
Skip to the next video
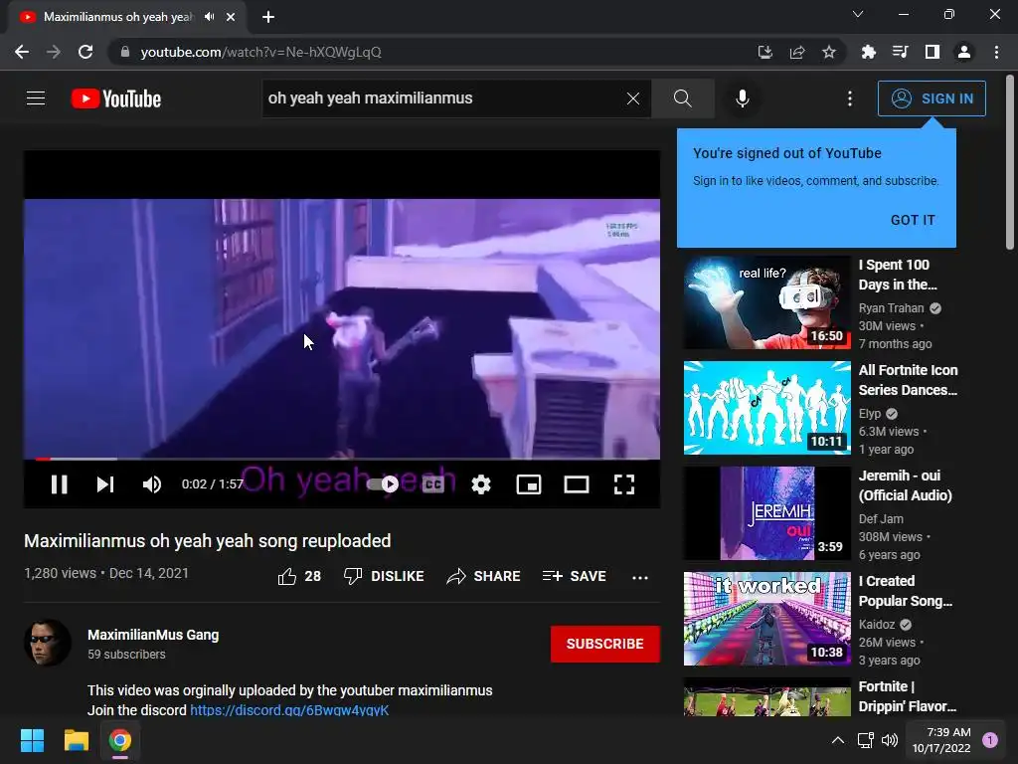point(105,484)
